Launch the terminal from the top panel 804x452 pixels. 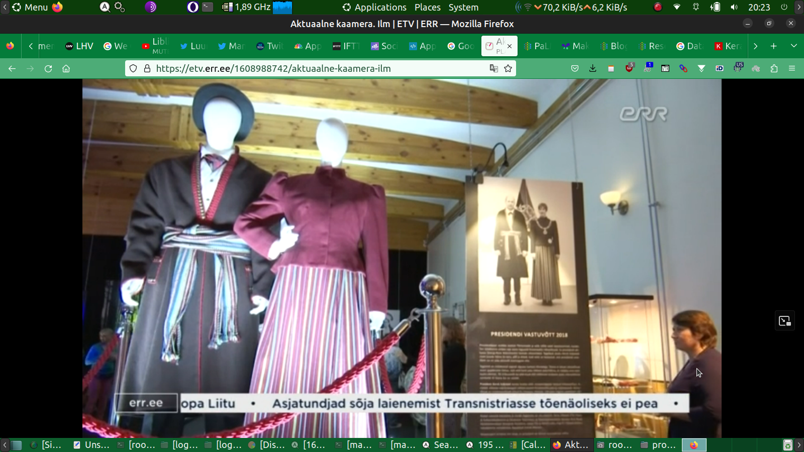208,7
